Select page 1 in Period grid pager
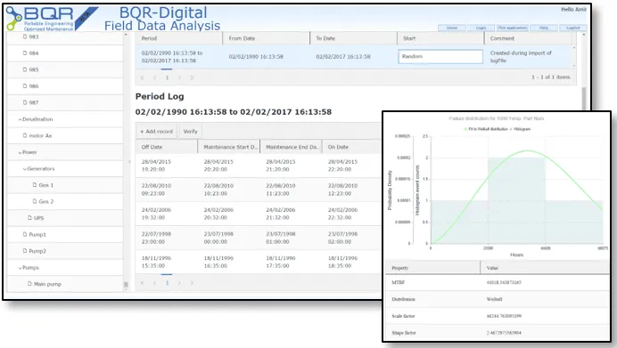 pyautogui.click(x=167, y=77)
